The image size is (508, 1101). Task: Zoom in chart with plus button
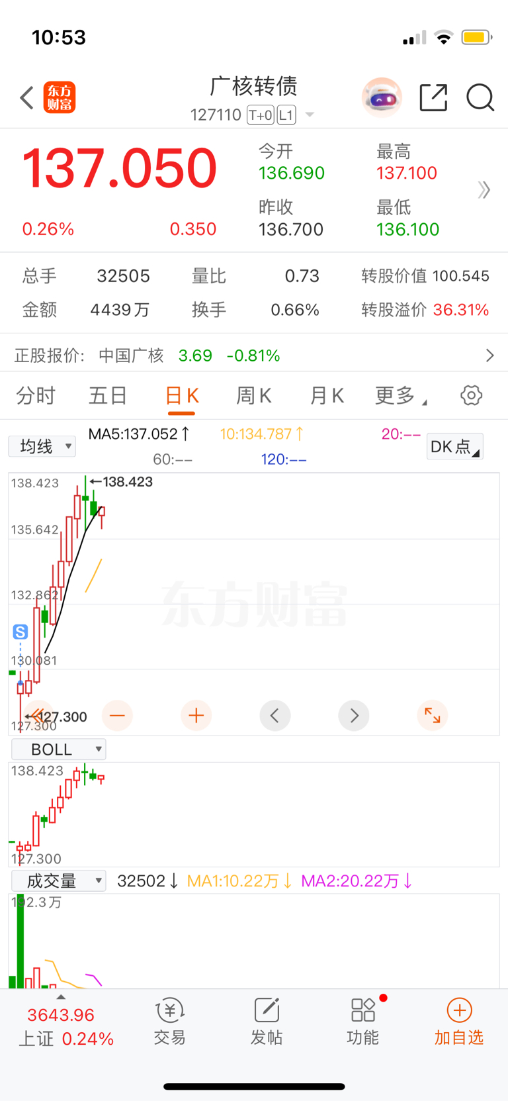(x=196, y=716)
